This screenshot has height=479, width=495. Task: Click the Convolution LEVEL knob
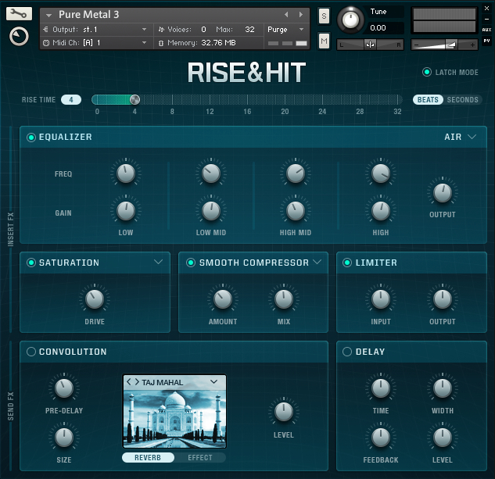click(284, 412)
